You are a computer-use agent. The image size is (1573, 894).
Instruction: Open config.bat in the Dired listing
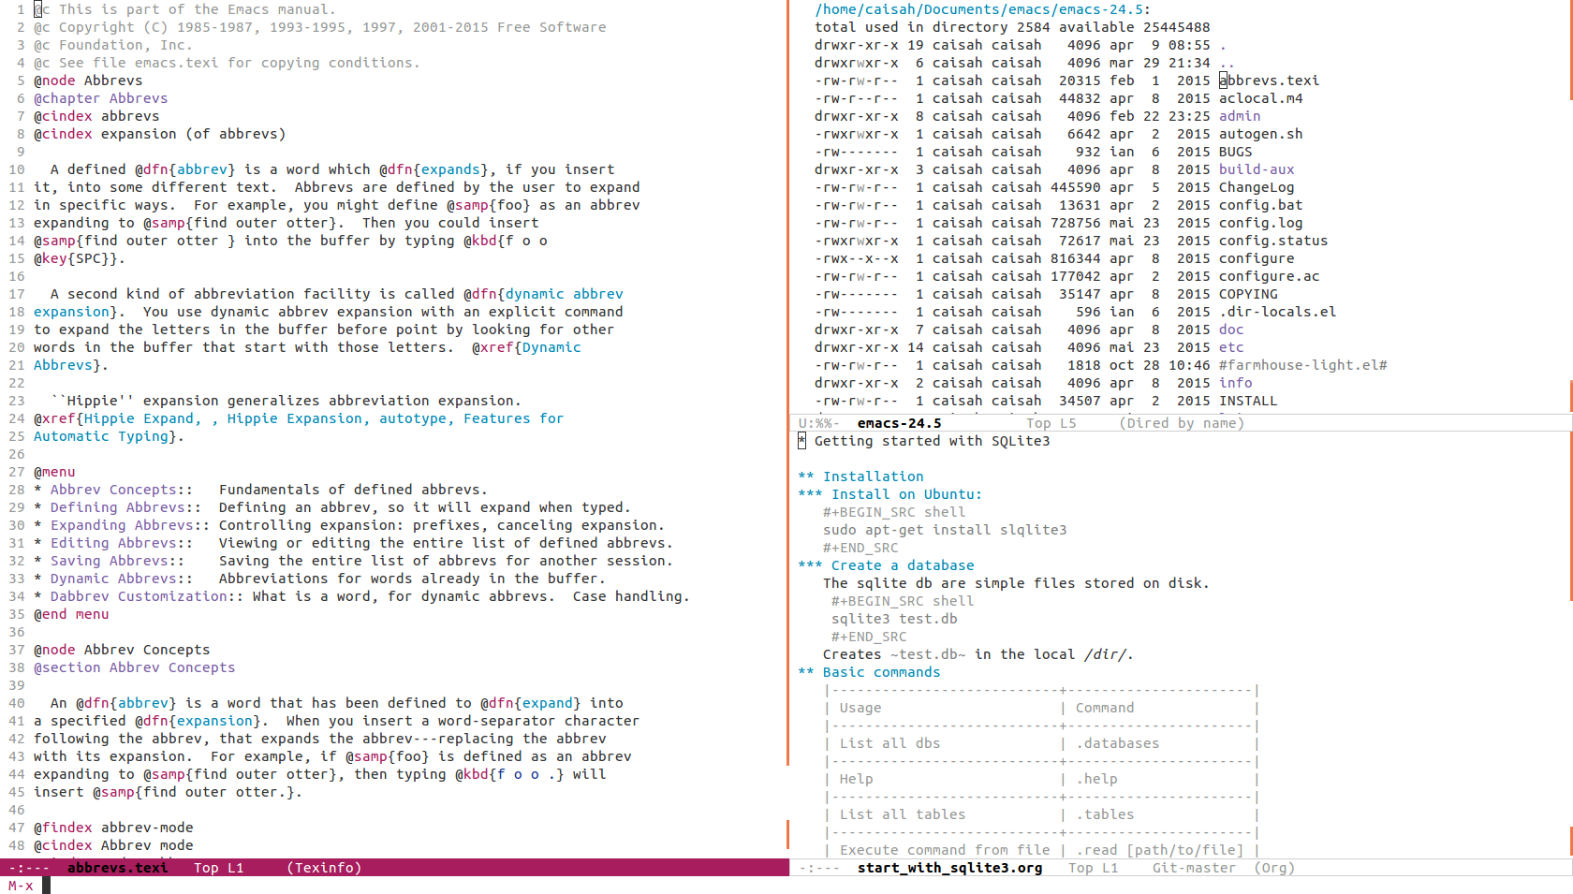point(1260,205)
